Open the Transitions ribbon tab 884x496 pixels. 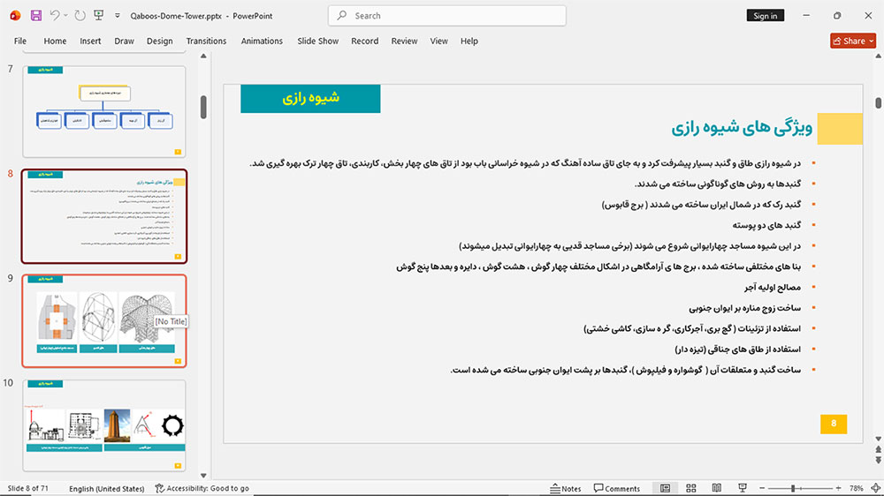pyautogui.click(x=206, y=41)
